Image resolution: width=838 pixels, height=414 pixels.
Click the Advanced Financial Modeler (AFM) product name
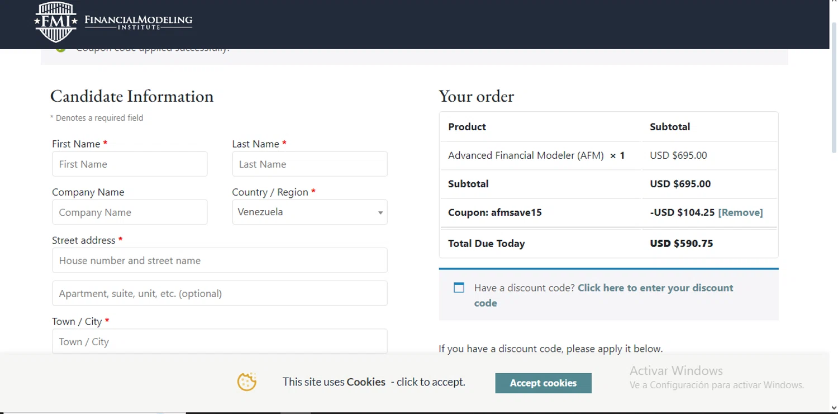[526, 155]
